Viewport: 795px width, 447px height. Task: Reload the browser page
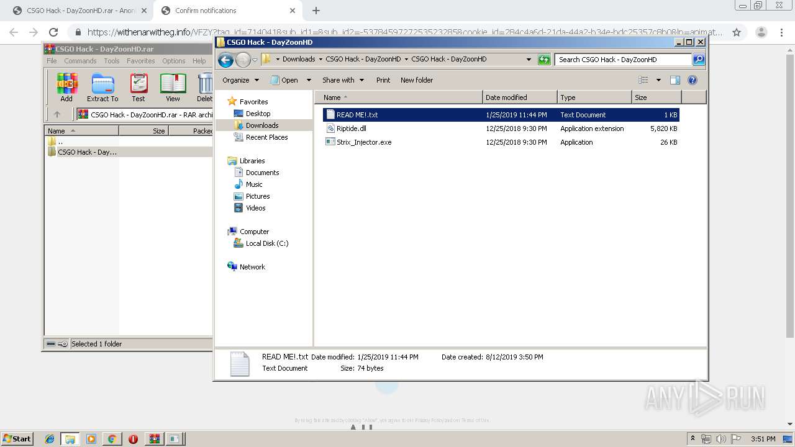tap(53, 32)
